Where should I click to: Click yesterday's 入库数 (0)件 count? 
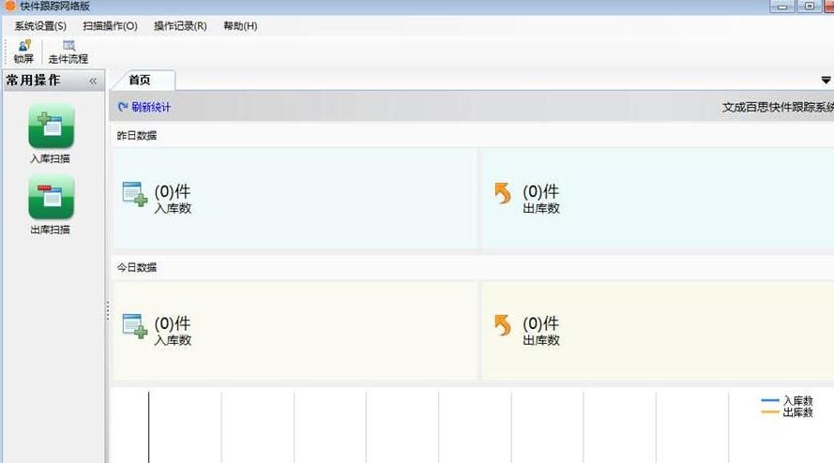(173, 191)
